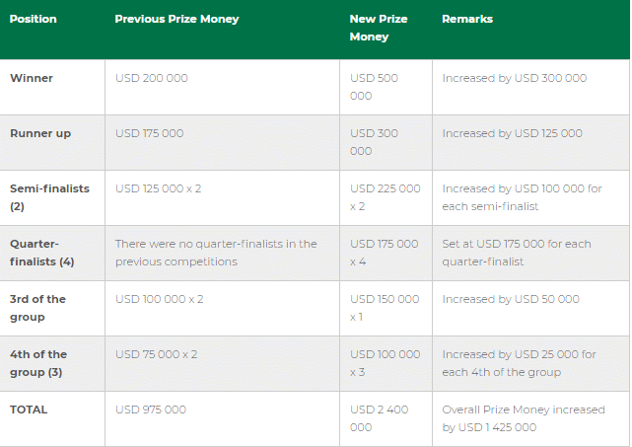Screen dimensions: 632x447
Task: Click the New Prize Money header
Action: pos(379,28)
